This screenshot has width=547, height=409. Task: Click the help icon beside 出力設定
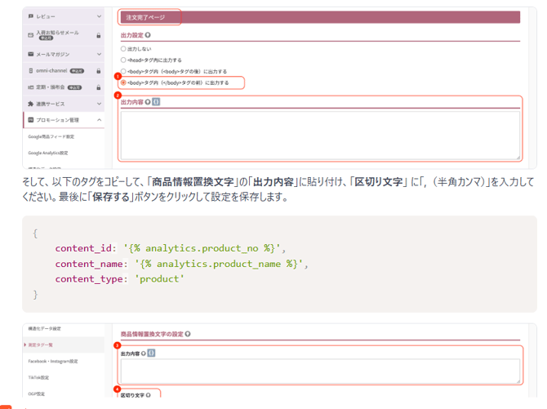tap(149, 35)
